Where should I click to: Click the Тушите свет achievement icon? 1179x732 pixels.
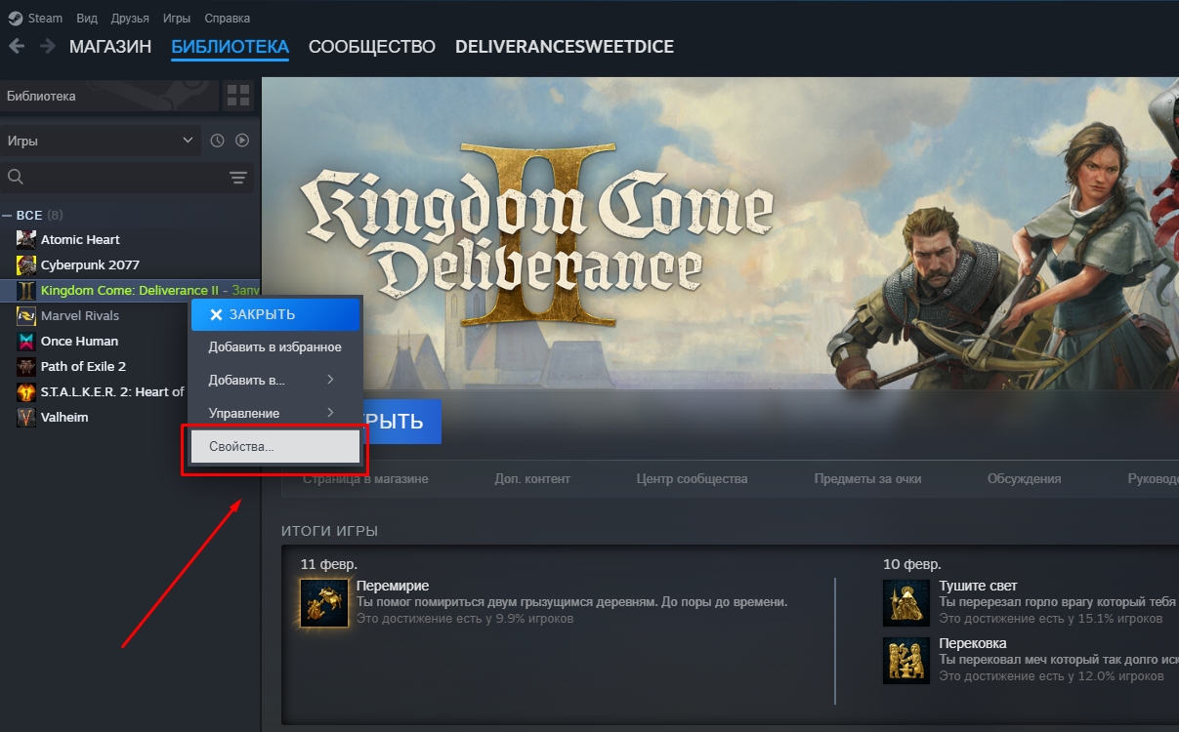click(x=906, y=602)
